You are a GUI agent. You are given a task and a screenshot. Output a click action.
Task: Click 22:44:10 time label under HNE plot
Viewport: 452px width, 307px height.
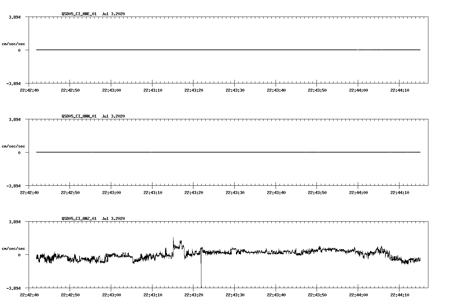coord(400,90)
